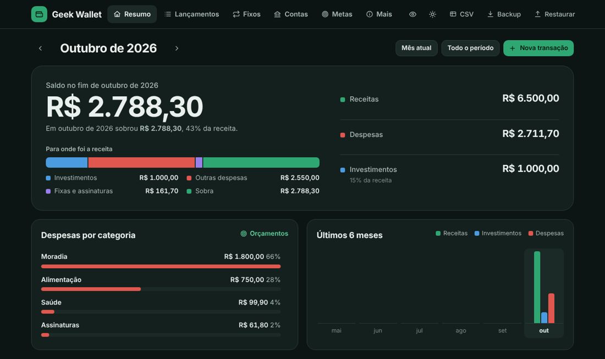This screenshot has height=359, width=605.
Task: Go to the Fixos tab
Action: tap(246, 14)
